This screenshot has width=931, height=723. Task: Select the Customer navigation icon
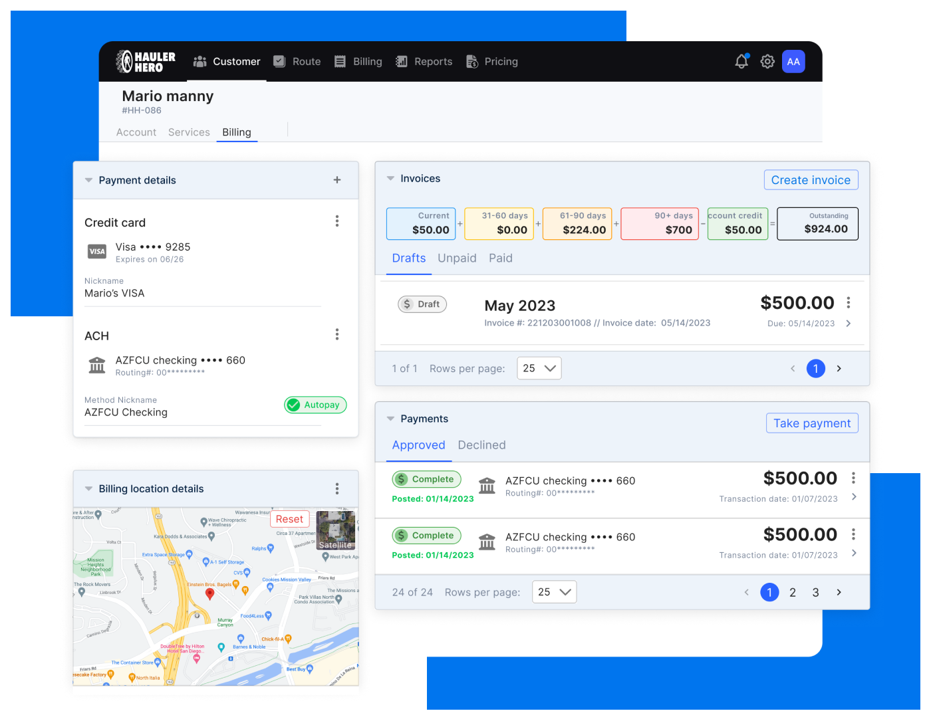[199, 61]
